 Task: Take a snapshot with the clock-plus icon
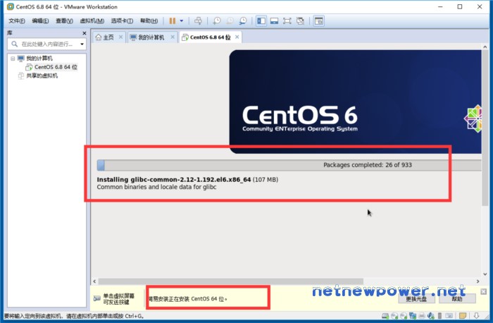coord(217,20)
